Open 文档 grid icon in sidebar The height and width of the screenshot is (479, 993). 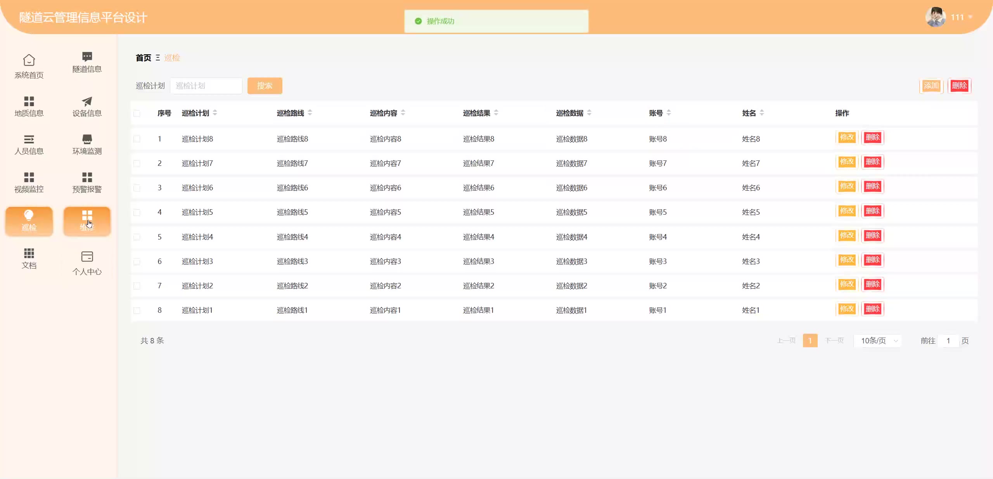point(29,253)
